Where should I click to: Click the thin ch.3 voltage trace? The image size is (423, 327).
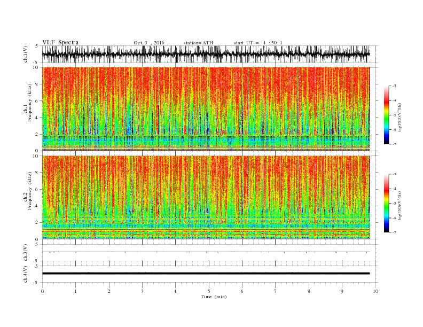point(206,252)
